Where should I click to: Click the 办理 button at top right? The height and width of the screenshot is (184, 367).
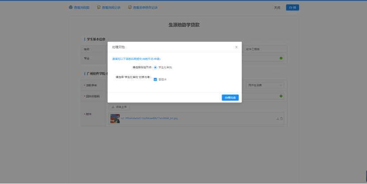(292, 7)
